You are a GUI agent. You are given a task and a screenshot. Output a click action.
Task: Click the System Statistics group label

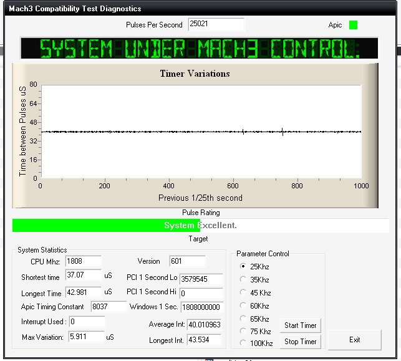coord(42,250)
